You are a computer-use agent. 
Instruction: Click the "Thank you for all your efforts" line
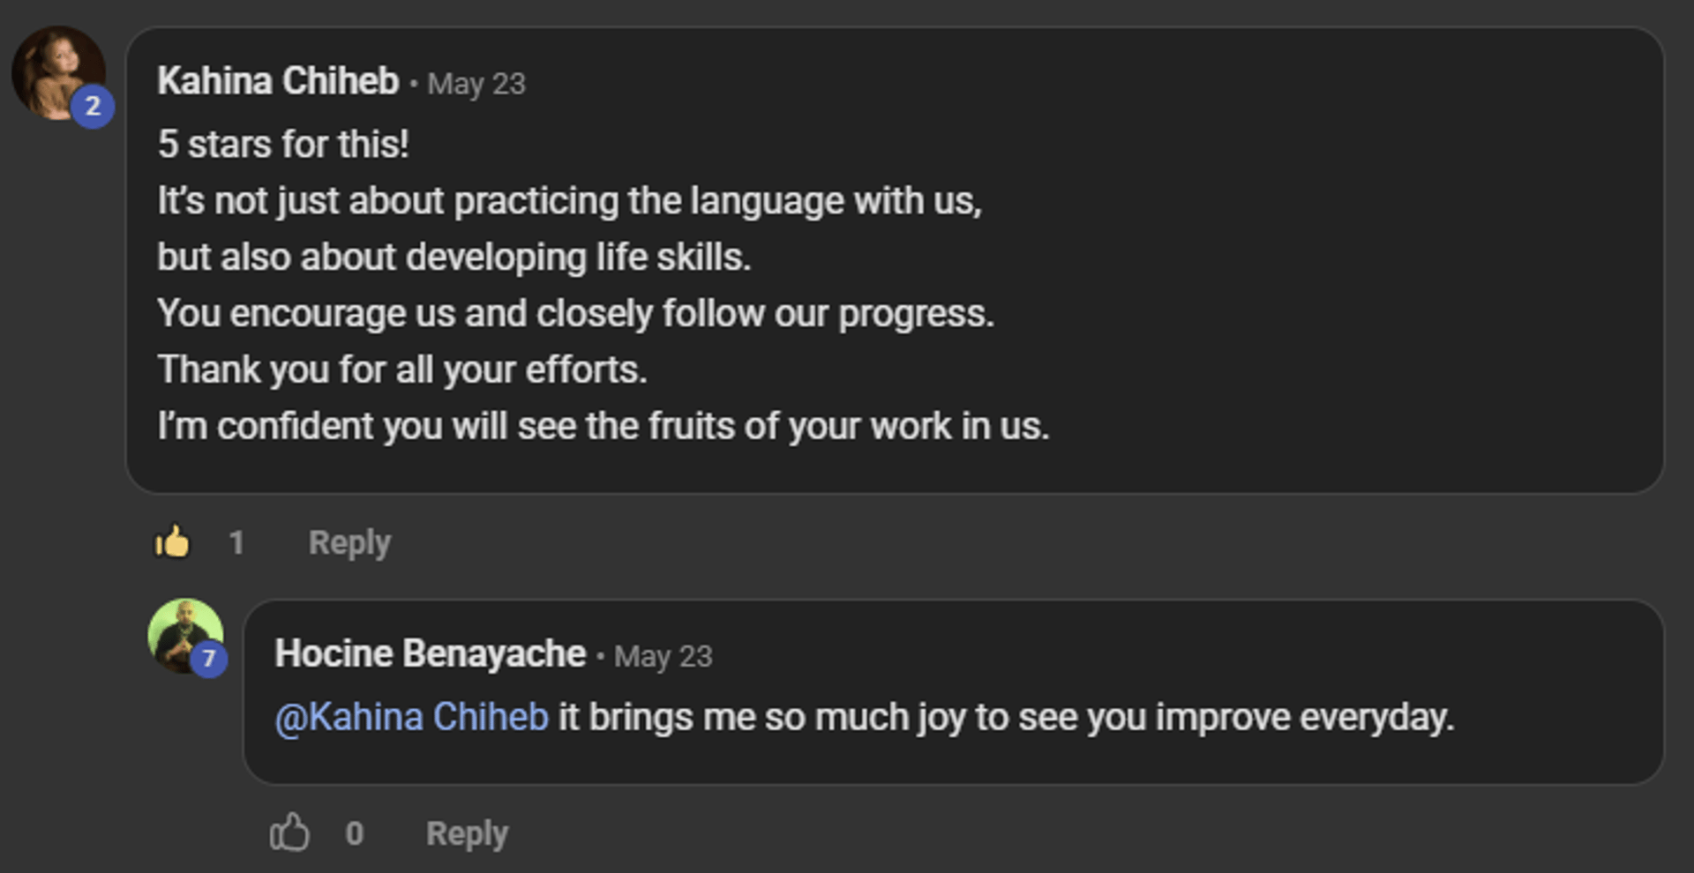click(402, 369)
